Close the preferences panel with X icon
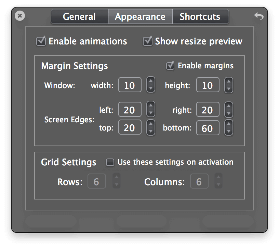Viewport: 279px width, 248px height. [20, 16]
